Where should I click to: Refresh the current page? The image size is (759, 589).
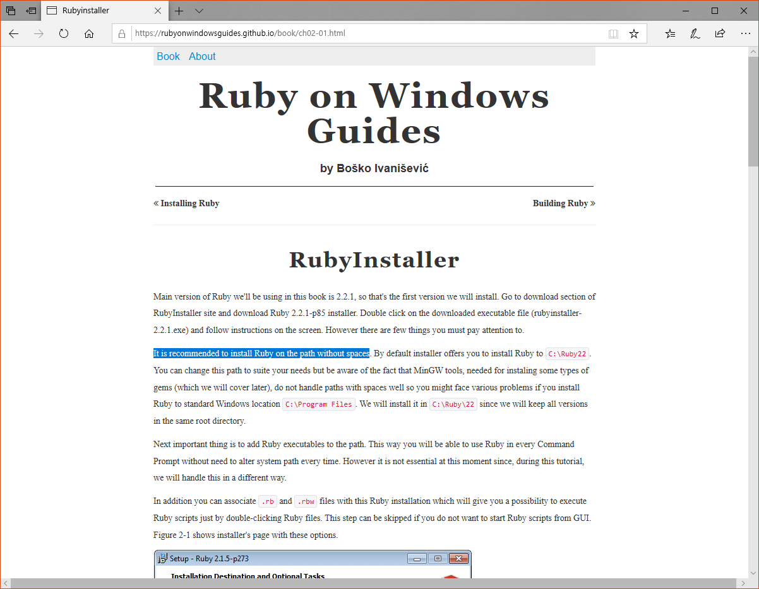click(64, 33)
